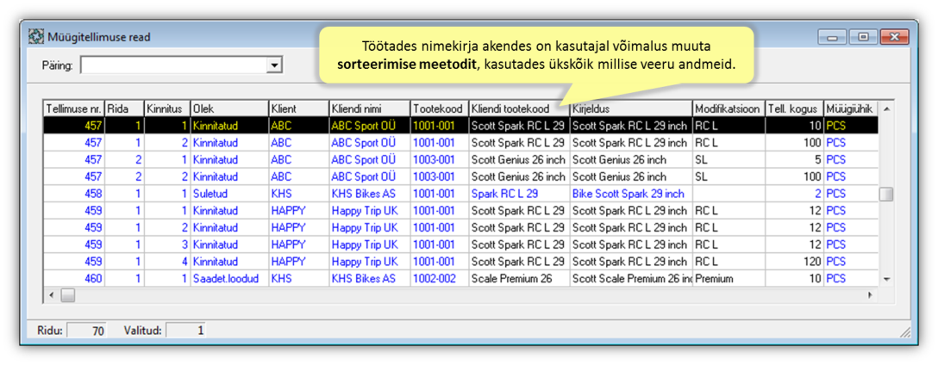This screenshot has height=365, width=938.
Task: Click 'KHS Bikes AS' in order 458 row
Action: point(369,195)
